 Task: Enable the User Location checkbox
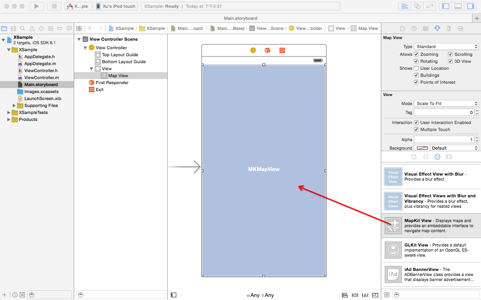[416, 68]
